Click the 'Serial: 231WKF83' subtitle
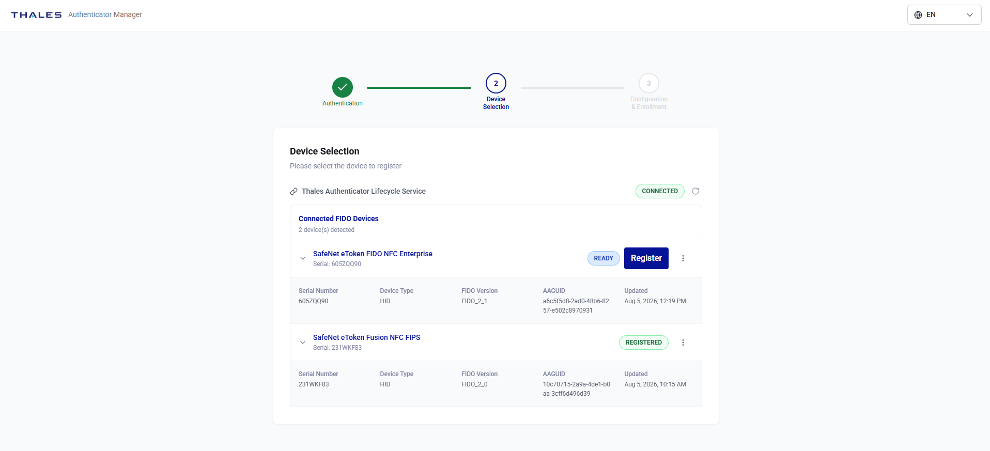The height and width of the screenshot is (451, 990). pos(337,348)
